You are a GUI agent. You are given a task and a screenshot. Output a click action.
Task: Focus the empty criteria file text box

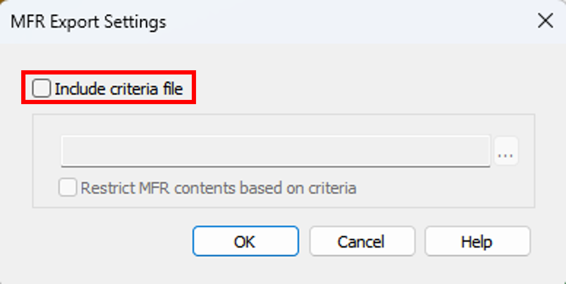click(x=276, y=151)
